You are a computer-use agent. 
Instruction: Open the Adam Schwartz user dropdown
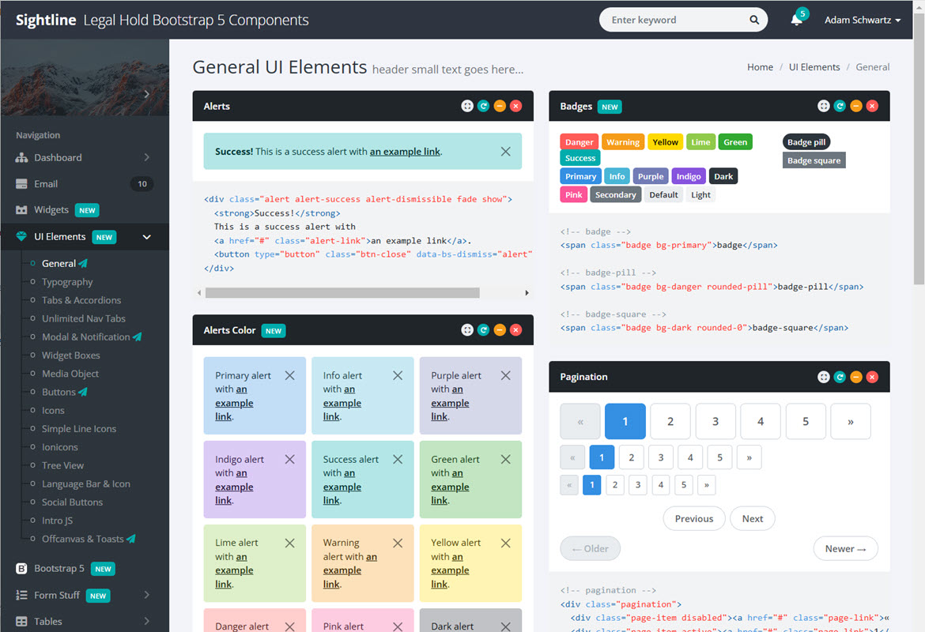click(x=862, y=20)
